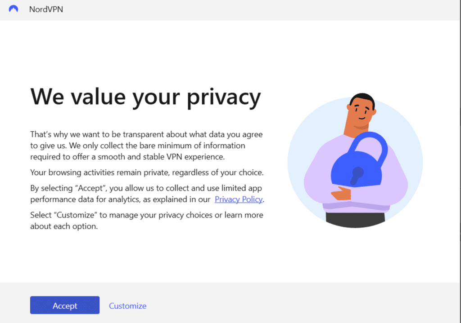The width and height of the screenshot is (461, 323).
Task: Click the paragraph starting "That's why we want"
Action: point(146,146)
